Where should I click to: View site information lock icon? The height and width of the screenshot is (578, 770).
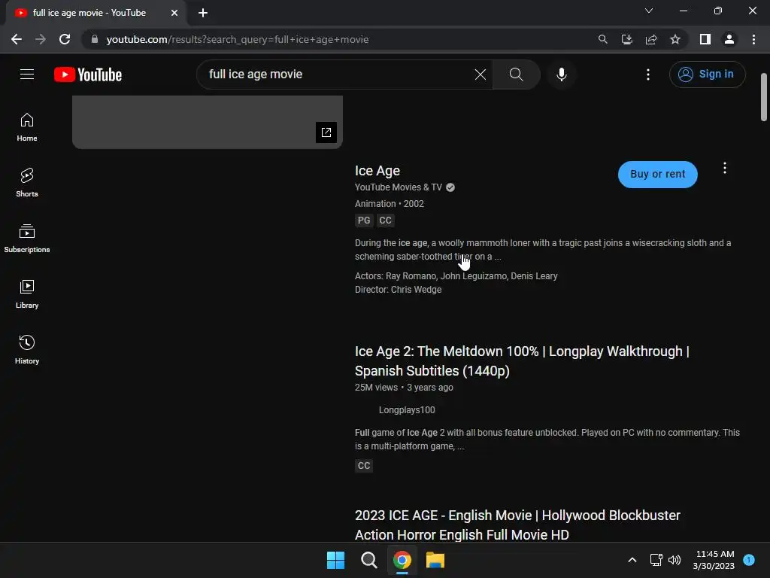pyautogui.click(x=95, y=39)
